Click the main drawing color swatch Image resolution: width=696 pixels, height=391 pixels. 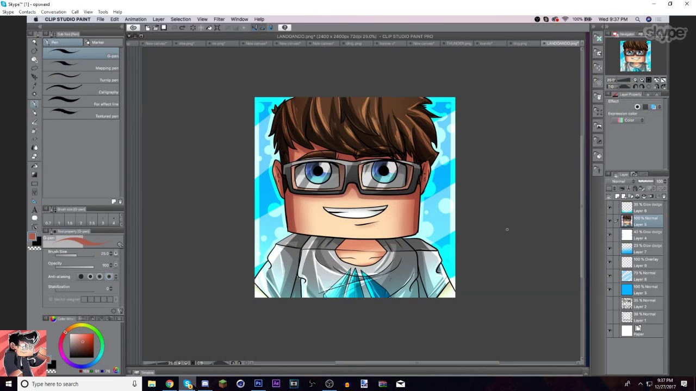(32, 237)
